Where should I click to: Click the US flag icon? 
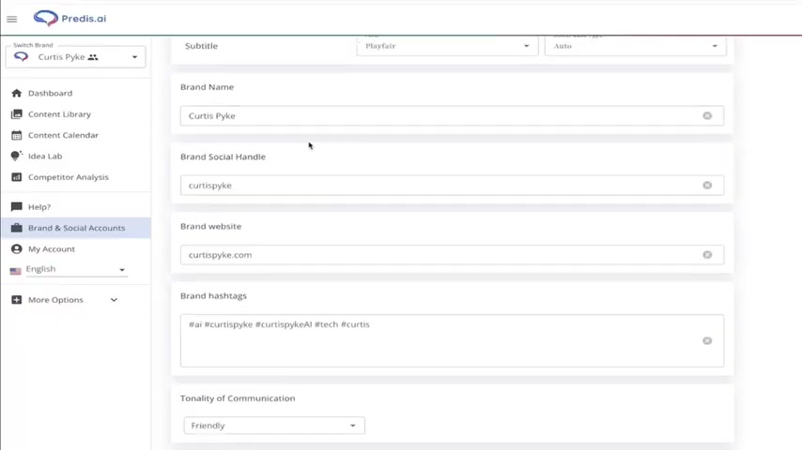click(15, 271)
